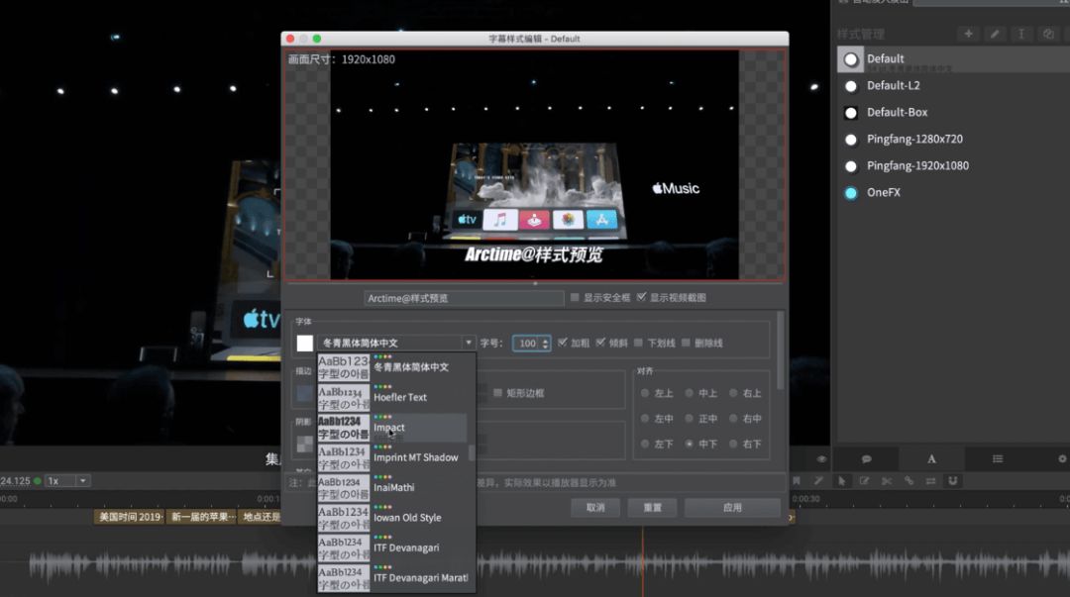Select the scissors cut tool
The height and width of the screenshot is (597, 1070).
887,481
